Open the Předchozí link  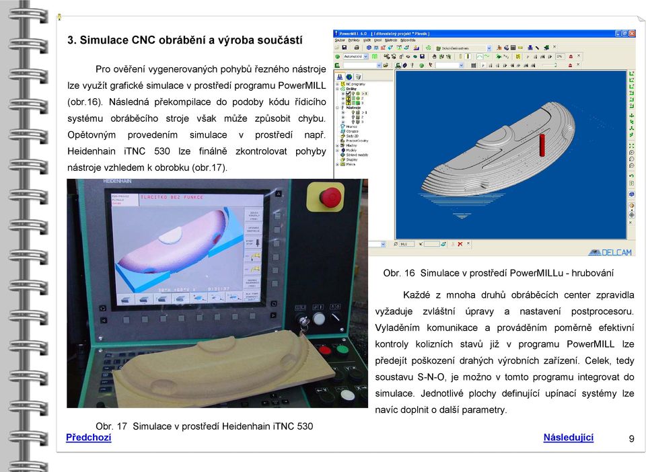click(89, 438)
